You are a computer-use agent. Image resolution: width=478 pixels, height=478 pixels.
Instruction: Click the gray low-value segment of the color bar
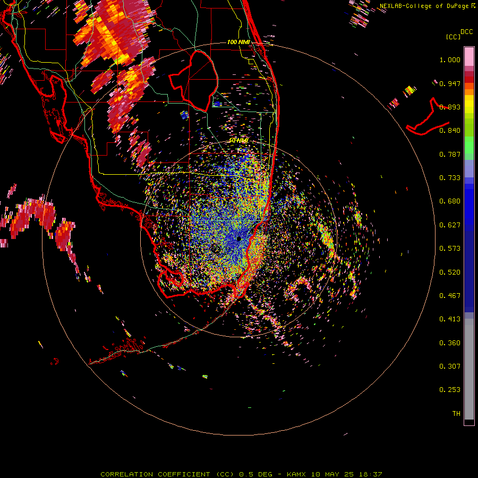pos(469,369)
